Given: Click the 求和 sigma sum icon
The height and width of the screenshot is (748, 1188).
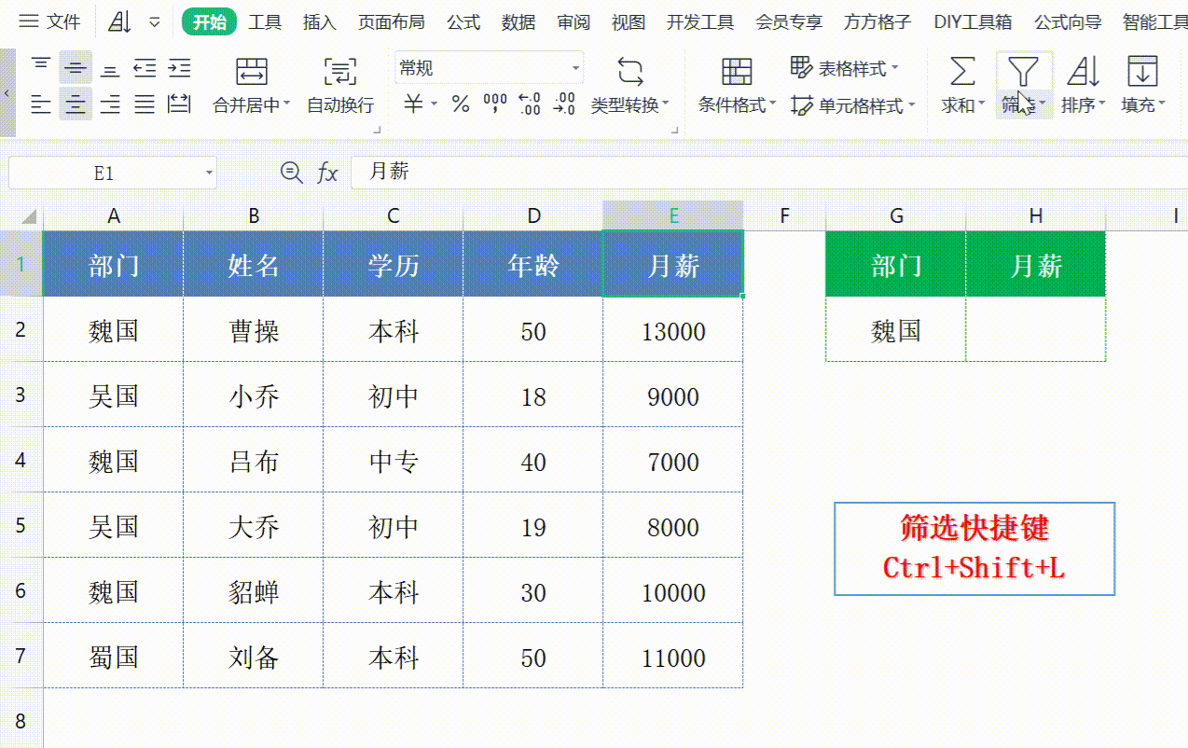Looking at the screenshot, I should [x=962, y=71].
